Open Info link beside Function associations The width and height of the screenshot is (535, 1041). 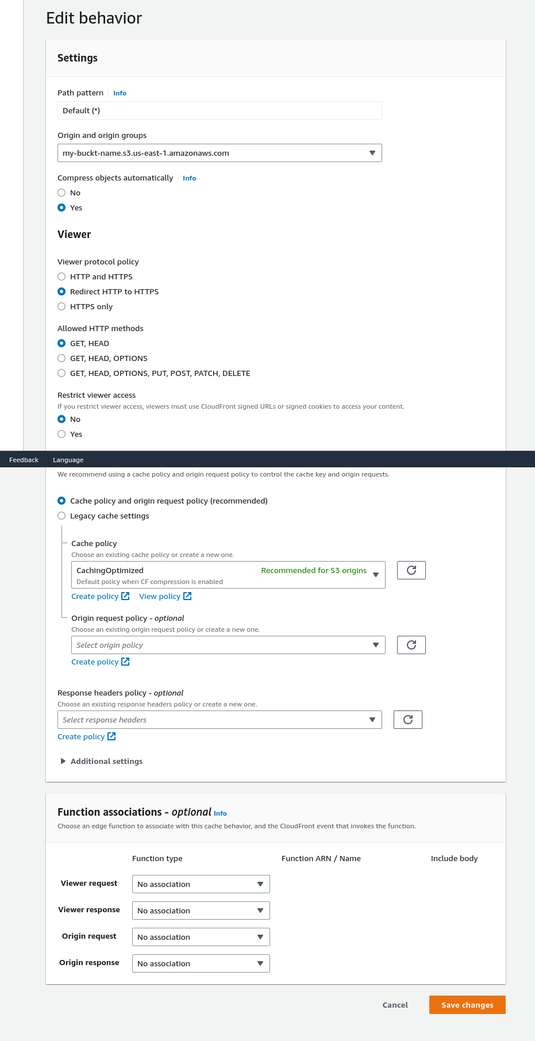(x=220, y=813)
